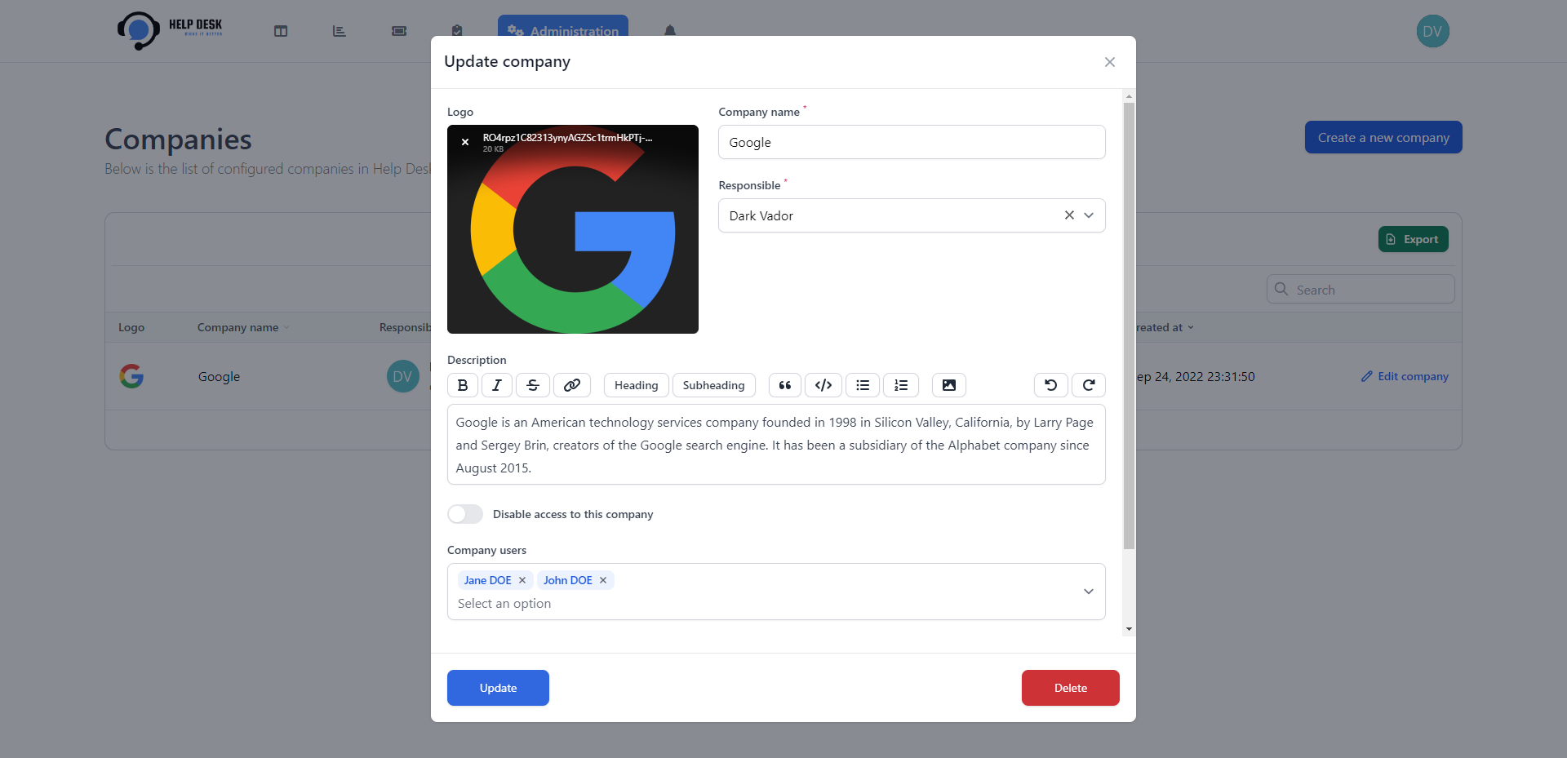Image resolution: width=1567 pixels, height=758 pixels.
Task: Remove the uploaded Google logo file
Action: pyautogui.click(x=465, y=142)
